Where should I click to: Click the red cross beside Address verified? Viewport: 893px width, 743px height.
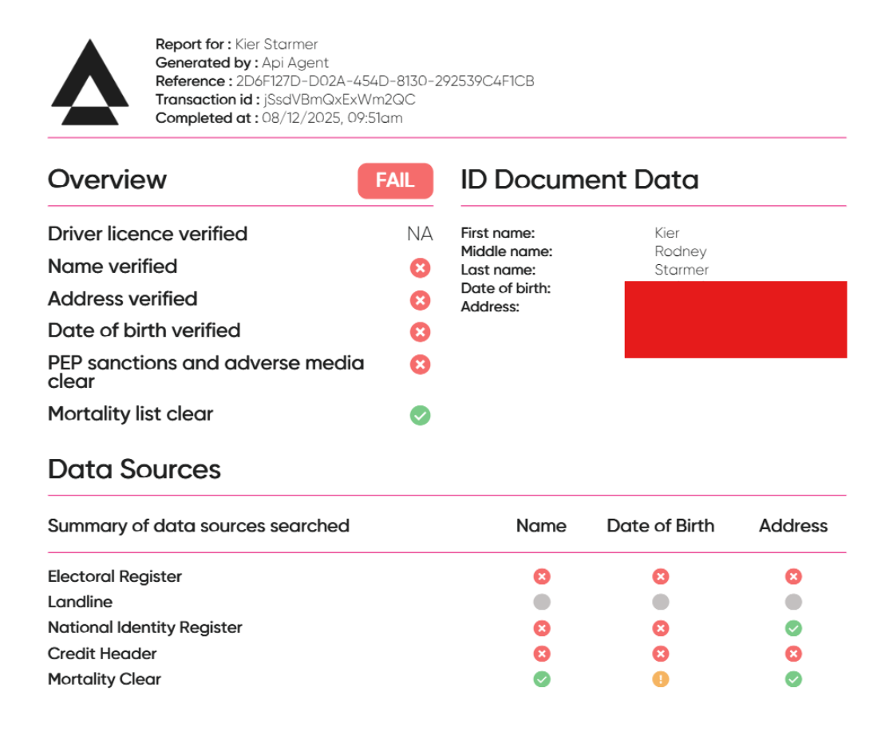(421, 300)
